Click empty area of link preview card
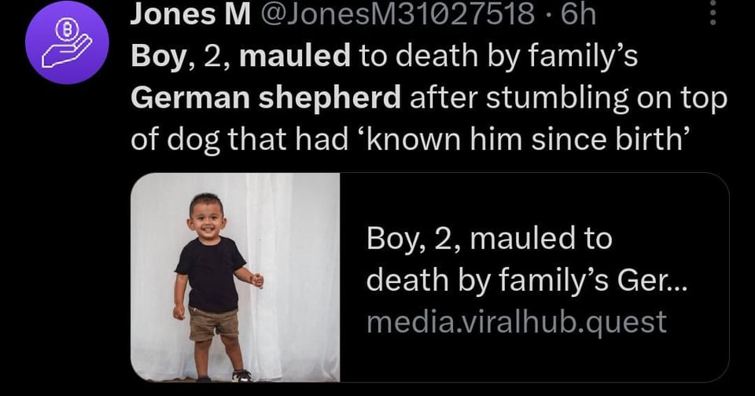The image size is (755, 396). click(x=535, y=202)
